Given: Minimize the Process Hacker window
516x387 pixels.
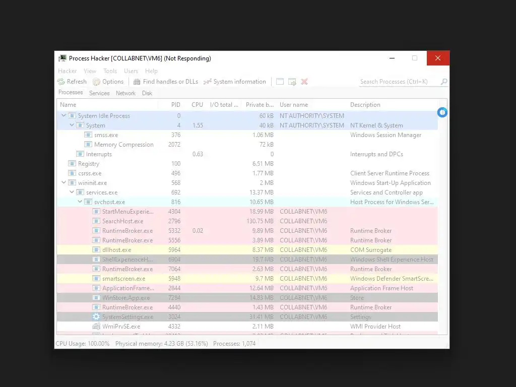Looking at the screenshot, I should coord(392,58).
